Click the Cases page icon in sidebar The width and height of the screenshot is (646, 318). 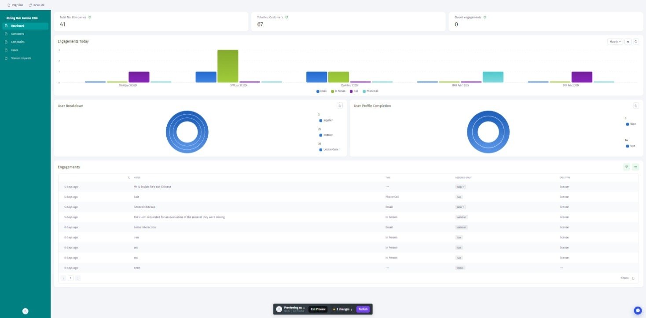pos(6,50)
